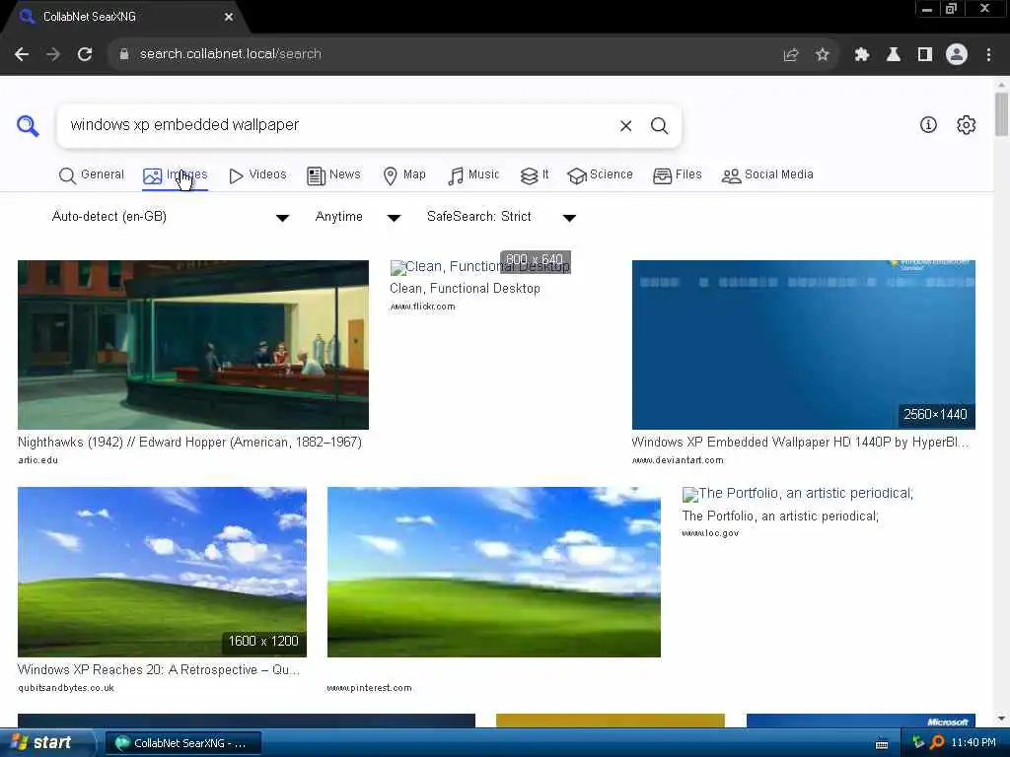This screenshot has height=757, width=1010.
Task: Open Windows XP Embedded Wallpaper HD 1440P link
Action: coord(801,443)
